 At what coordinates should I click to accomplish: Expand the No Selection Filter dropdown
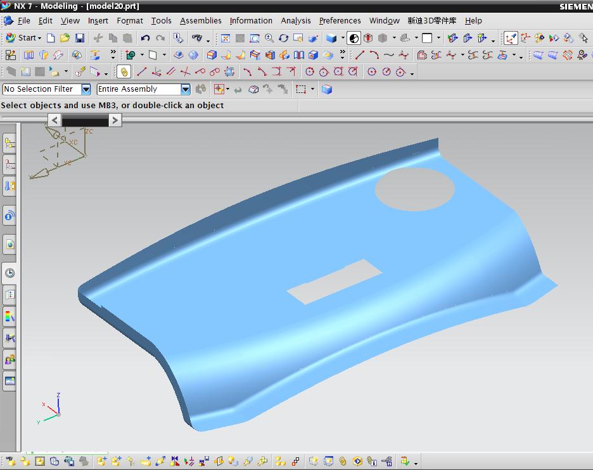pos(86,89)
